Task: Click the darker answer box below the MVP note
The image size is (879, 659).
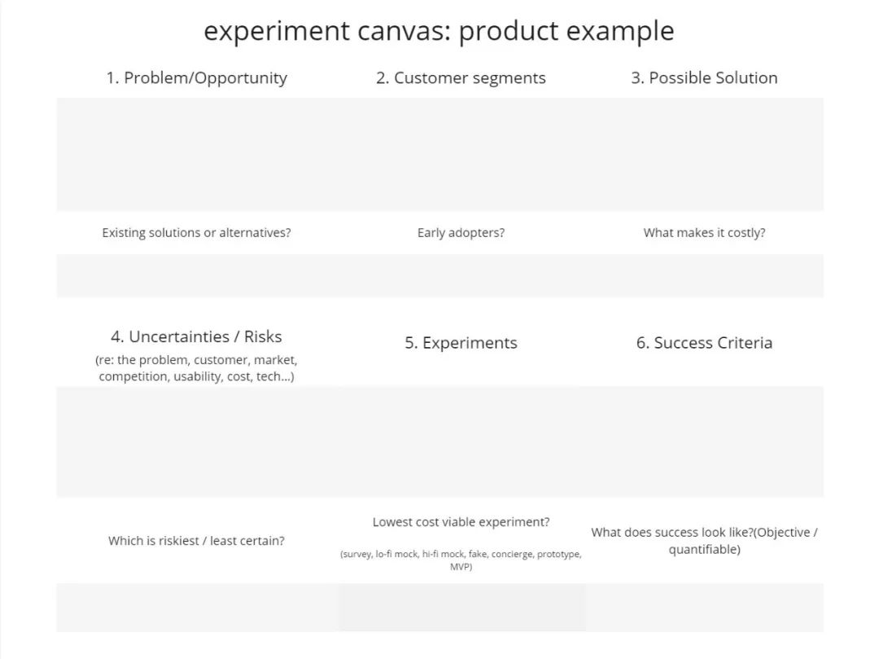Action: (461, 608)
